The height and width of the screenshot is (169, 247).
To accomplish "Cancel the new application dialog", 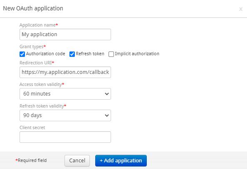I will pos(77,161).
